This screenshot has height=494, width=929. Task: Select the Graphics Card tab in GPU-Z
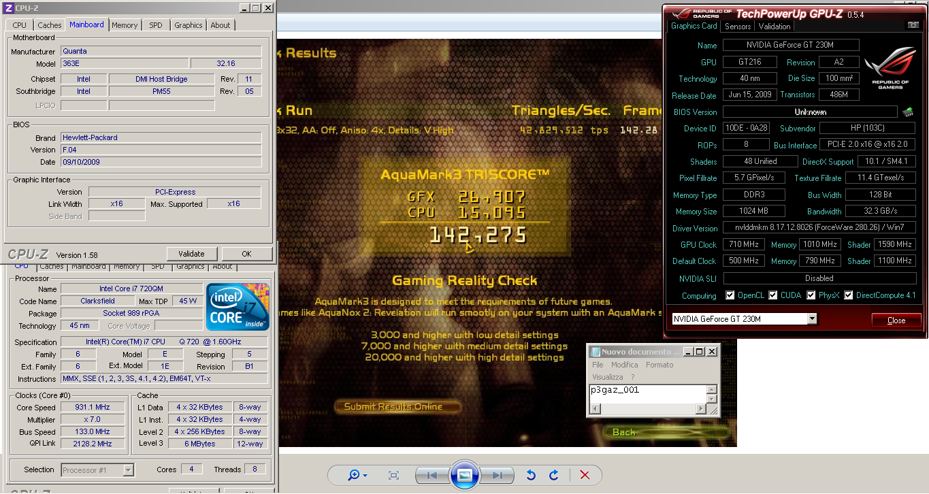coord(694,26)
